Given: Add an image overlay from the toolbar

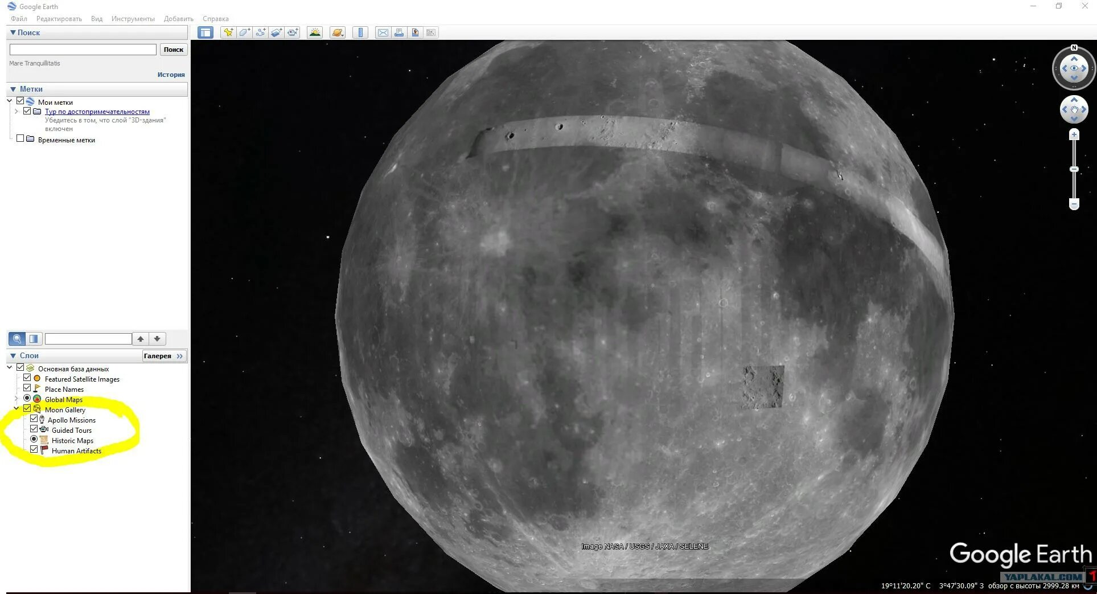Looking at the screenshot, I should coord(276,32).
